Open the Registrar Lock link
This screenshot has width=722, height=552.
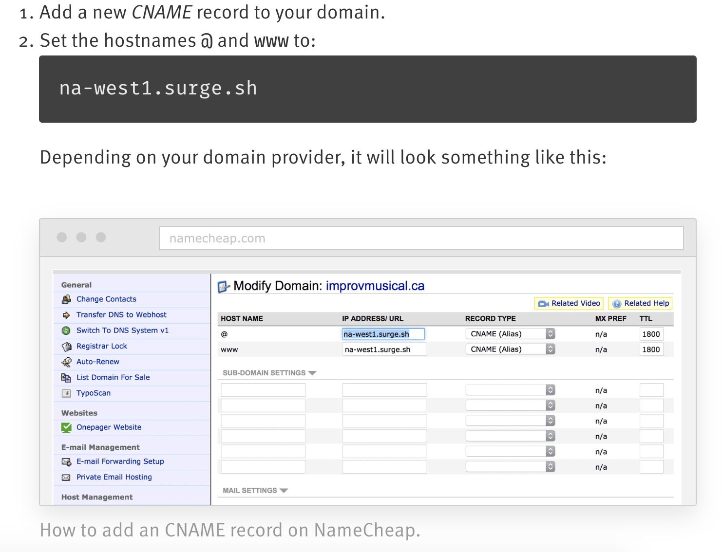(102, 346)
